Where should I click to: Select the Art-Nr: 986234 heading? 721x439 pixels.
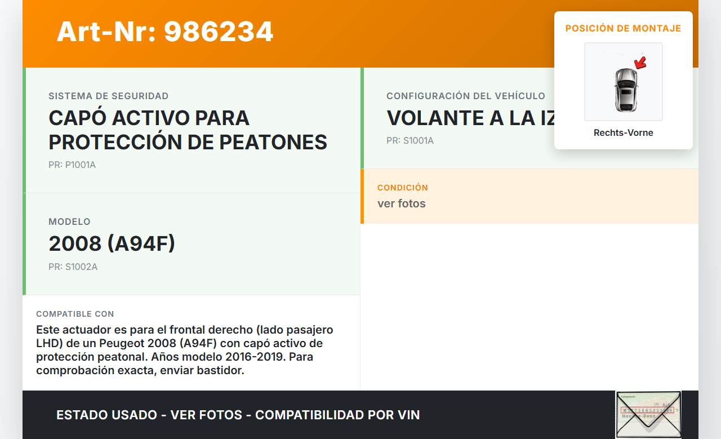(165, 32)
